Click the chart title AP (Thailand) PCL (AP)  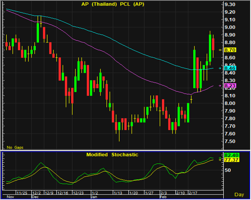113,4
